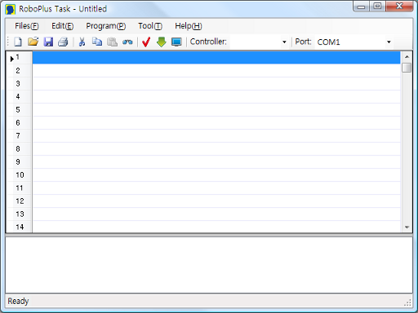Cut the selection with the scissors icon
The image size is (418, 313).
82,42
